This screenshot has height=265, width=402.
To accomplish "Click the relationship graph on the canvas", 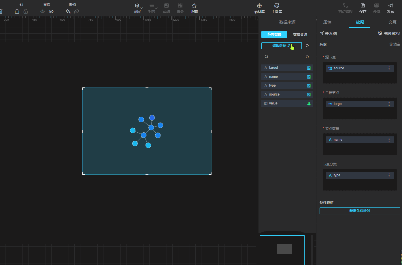I will click(147, 131).
